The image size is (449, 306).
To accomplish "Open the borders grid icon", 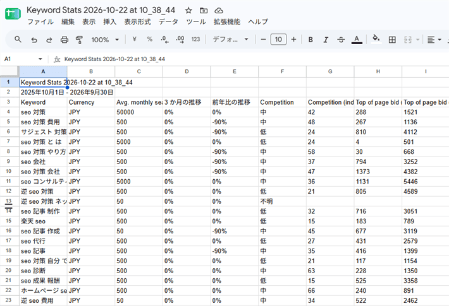I will 392,40.
